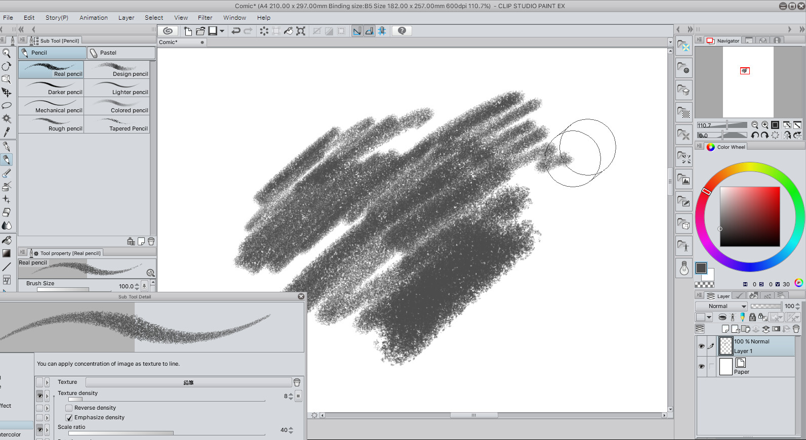The width and height of the screenshot is (806, 440).
Task: Uncheck the Emphasize density checkbox
Action: click(69, 418)
